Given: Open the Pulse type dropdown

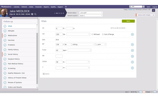Looking at the screenshot, I should pyautogui.click(x=80, y=50).
